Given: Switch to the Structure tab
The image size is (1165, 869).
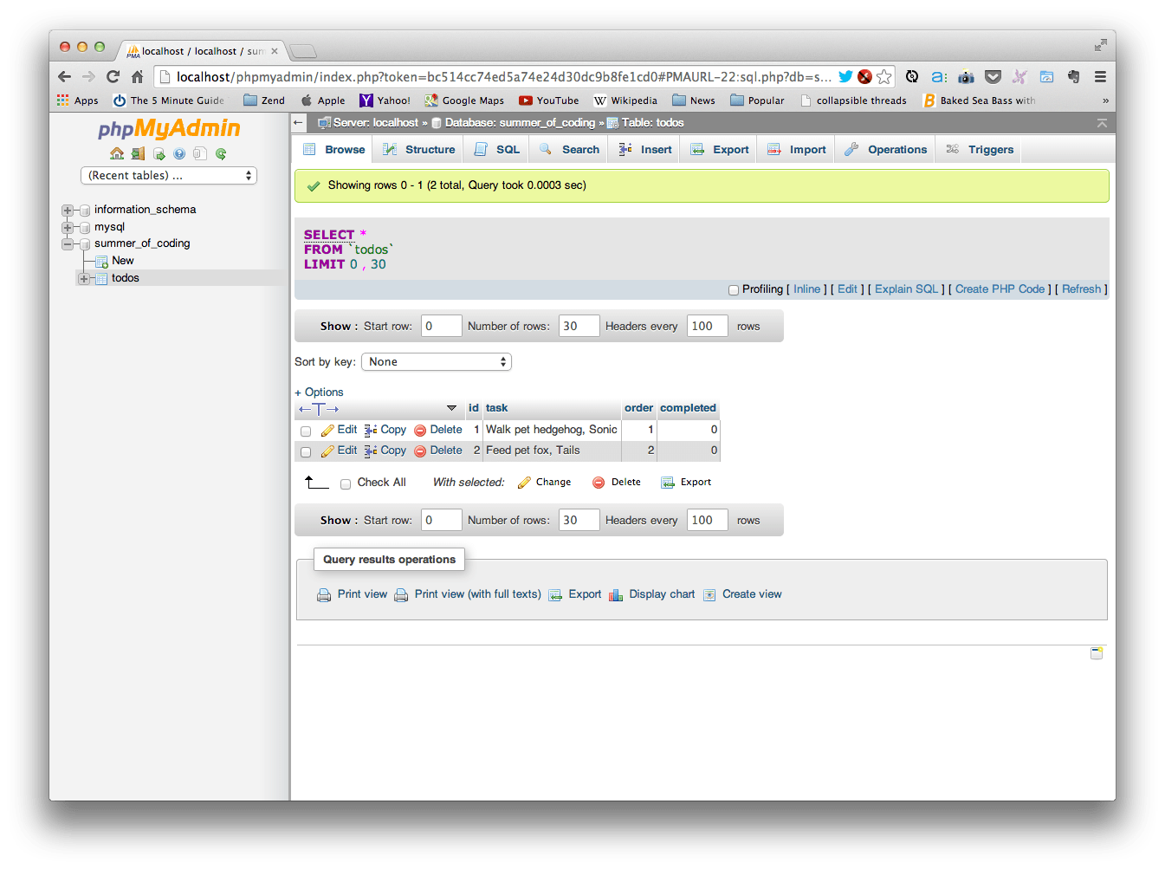Looking at the screenshot, I should [x=418, y=149].
